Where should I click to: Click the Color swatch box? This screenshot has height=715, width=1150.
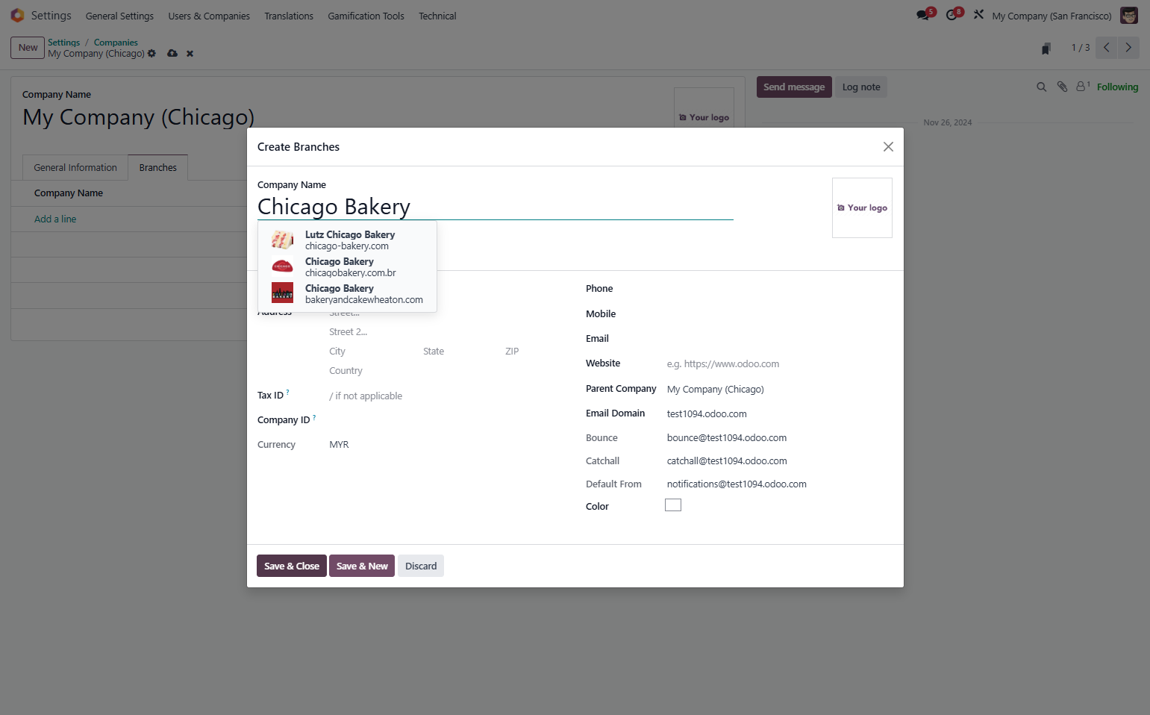(x=673, y=505)
